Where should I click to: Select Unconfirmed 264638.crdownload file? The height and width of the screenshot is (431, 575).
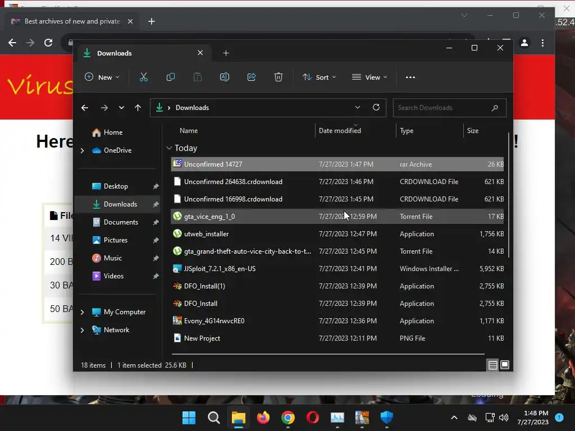tap(337, 181)
